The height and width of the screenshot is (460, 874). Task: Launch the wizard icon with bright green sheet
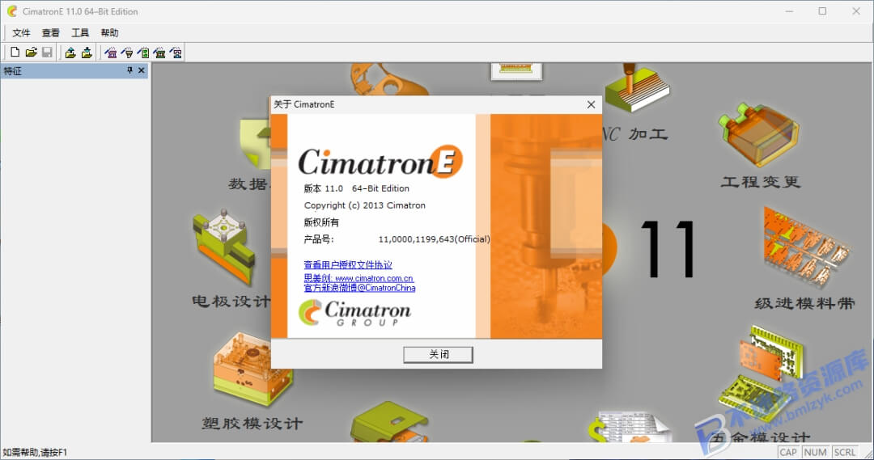(144, 53)
